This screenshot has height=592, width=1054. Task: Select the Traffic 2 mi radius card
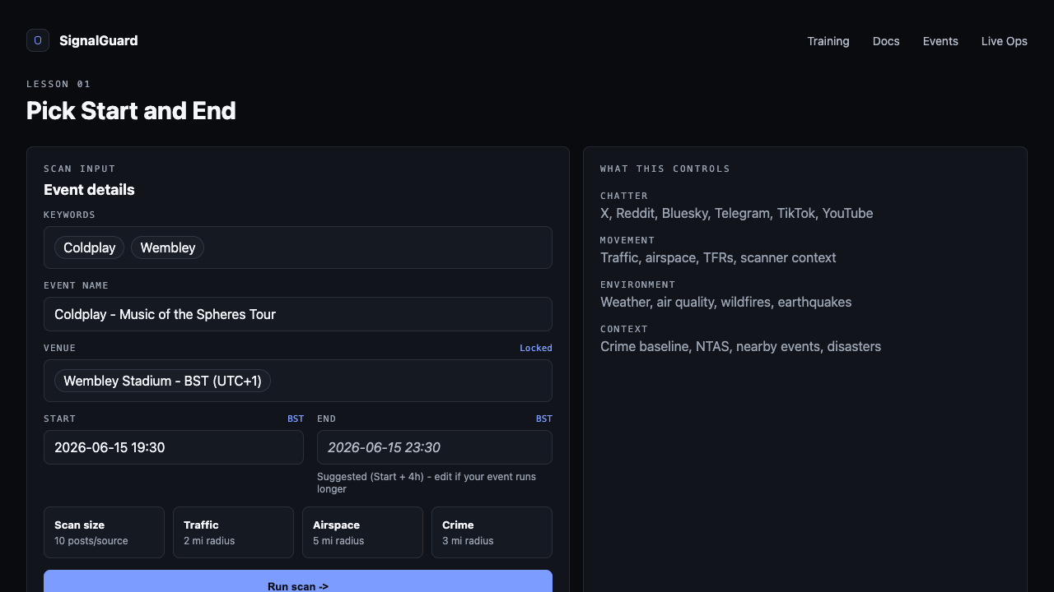[x=233, y=532]
